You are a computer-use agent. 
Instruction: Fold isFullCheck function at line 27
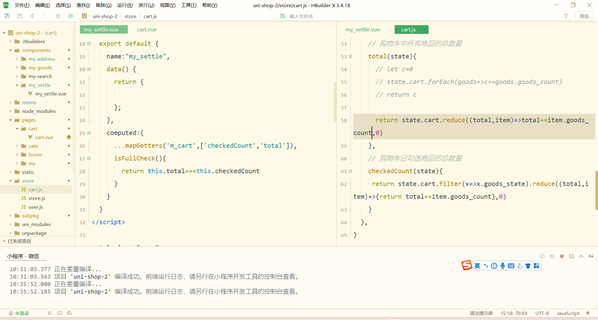(89, 159)
